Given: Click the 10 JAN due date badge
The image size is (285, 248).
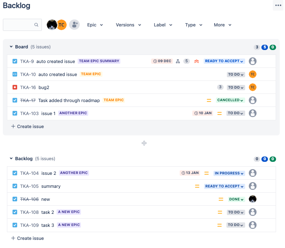Looking at the screenshot, I should click(203, 113).
